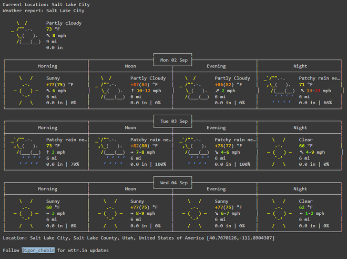Open the @igor_chubin link
Viewport: 347px width, 259px height.
click(x=38, y=250)
